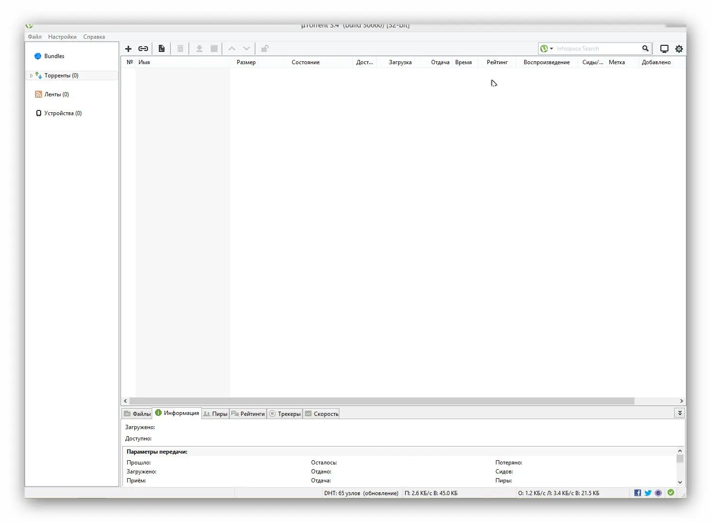Click the Remove torrent trash icon
Image resolution: width=711 pixels, height=523 pixels.
[180, 49]
